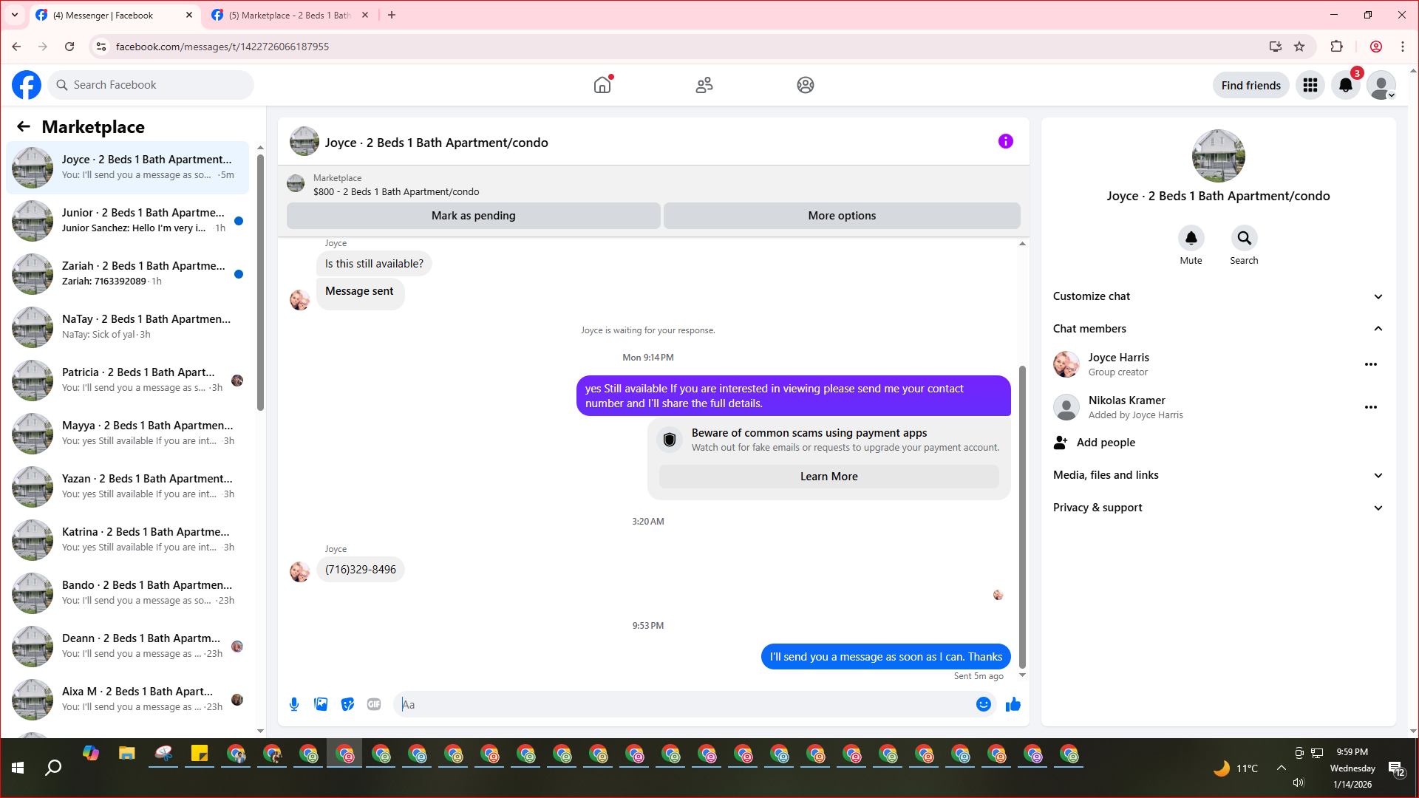Image resolution: width=1419 pixels, height=798 pixels.
Task: Open options menu for Nikolas Kramer
Action: pos(1370,407)
